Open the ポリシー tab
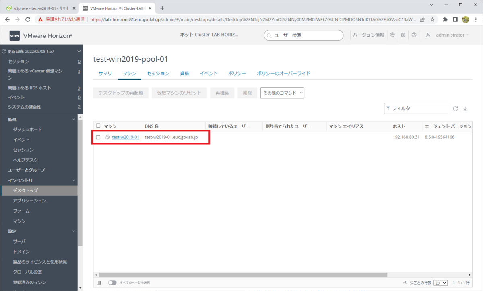The height and width of the screenshot is (291, 483). point(237,74)
